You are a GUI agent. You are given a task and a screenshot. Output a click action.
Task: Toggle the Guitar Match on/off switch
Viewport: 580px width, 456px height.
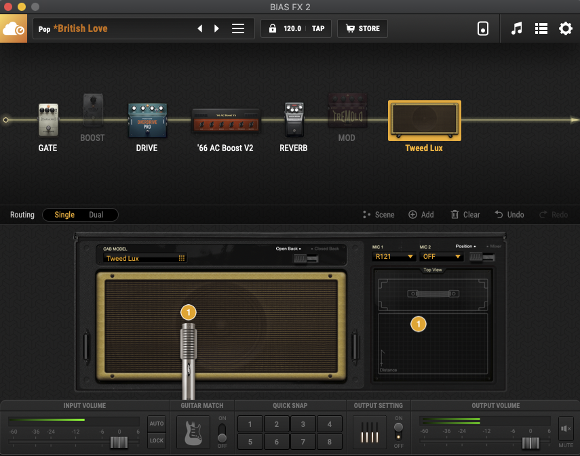pos(222,432)
